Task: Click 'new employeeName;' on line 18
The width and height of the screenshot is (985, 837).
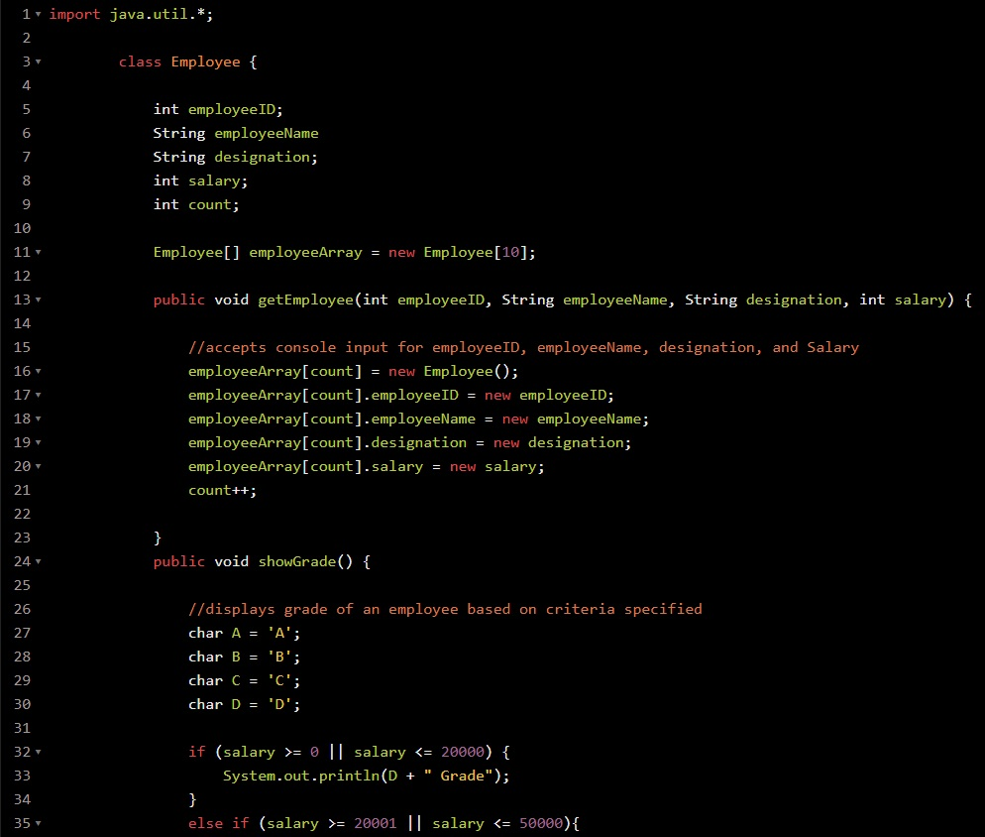Action: pos(576,419)
